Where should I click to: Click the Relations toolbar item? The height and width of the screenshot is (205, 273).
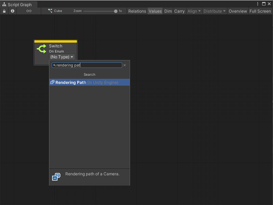pos(137,11)
